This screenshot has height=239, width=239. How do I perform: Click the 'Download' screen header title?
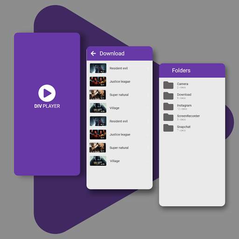pos(112,53)
